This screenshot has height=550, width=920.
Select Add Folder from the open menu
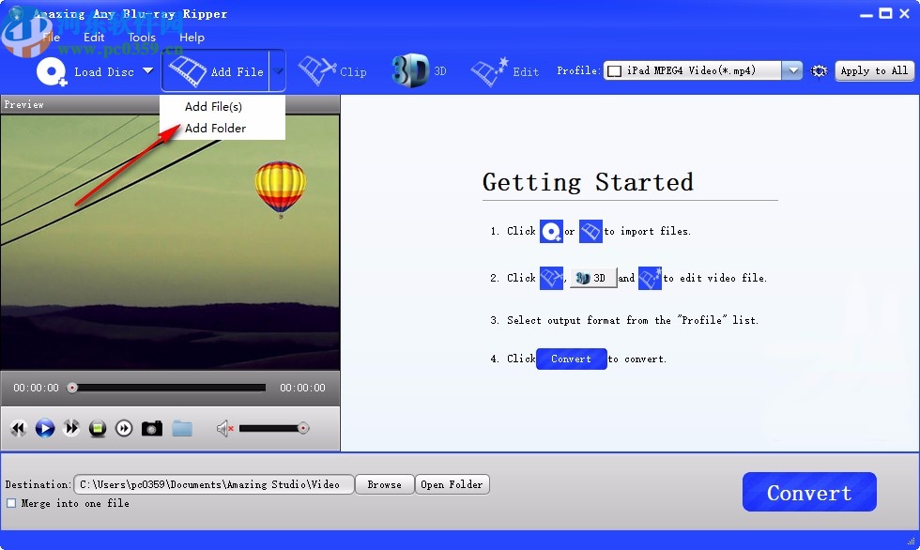coord(215,128)
